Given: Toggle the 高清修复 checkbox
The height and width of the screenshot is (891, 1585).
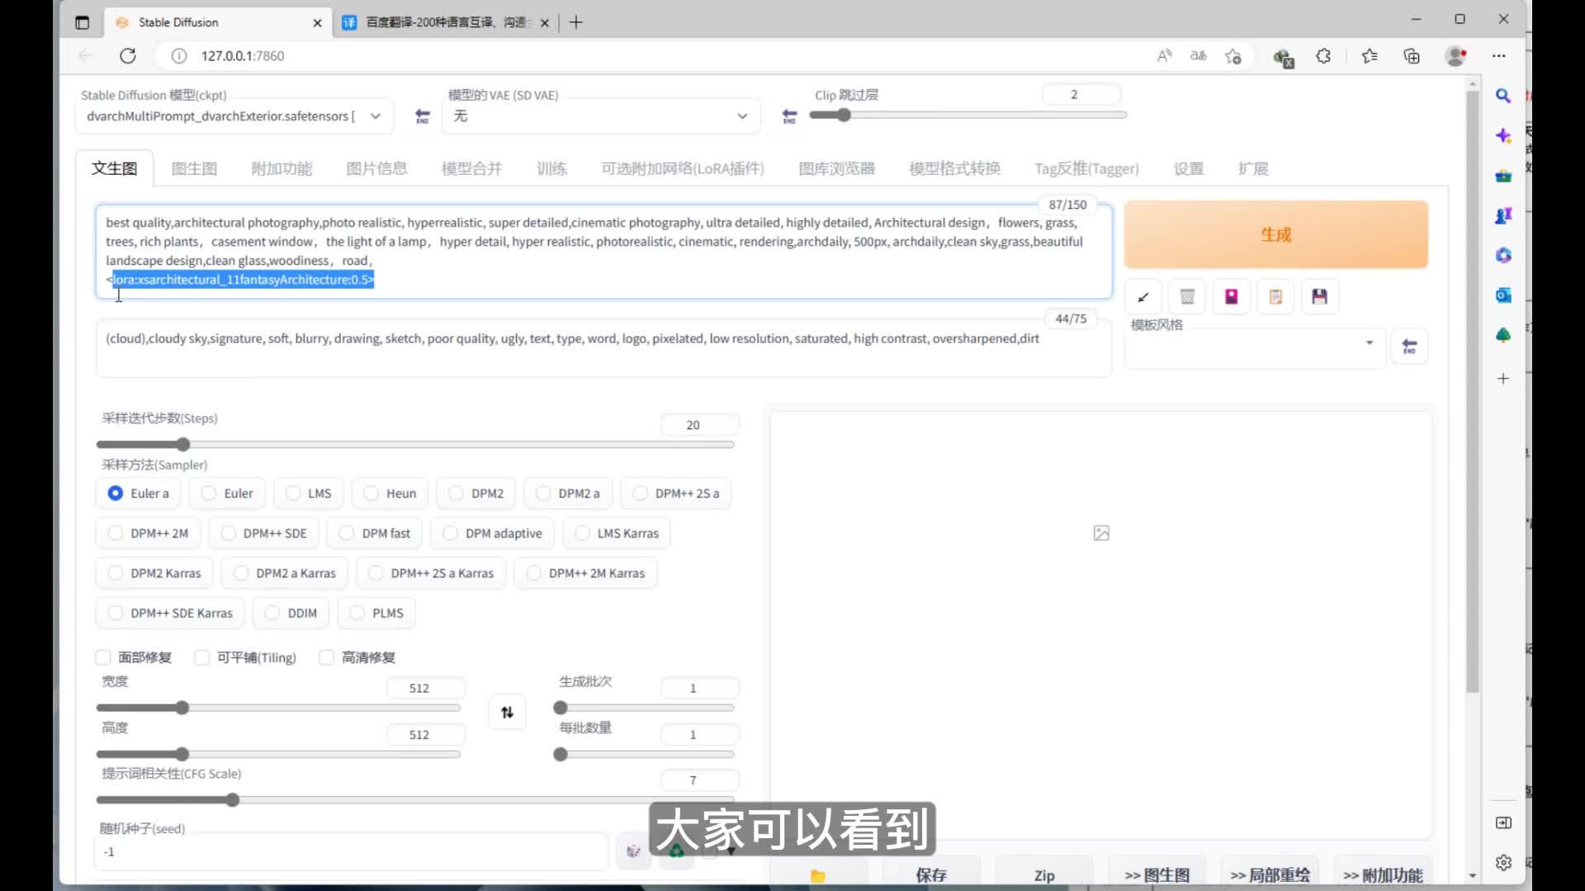Looking at the screenshot, I should (x=327, y=658).
